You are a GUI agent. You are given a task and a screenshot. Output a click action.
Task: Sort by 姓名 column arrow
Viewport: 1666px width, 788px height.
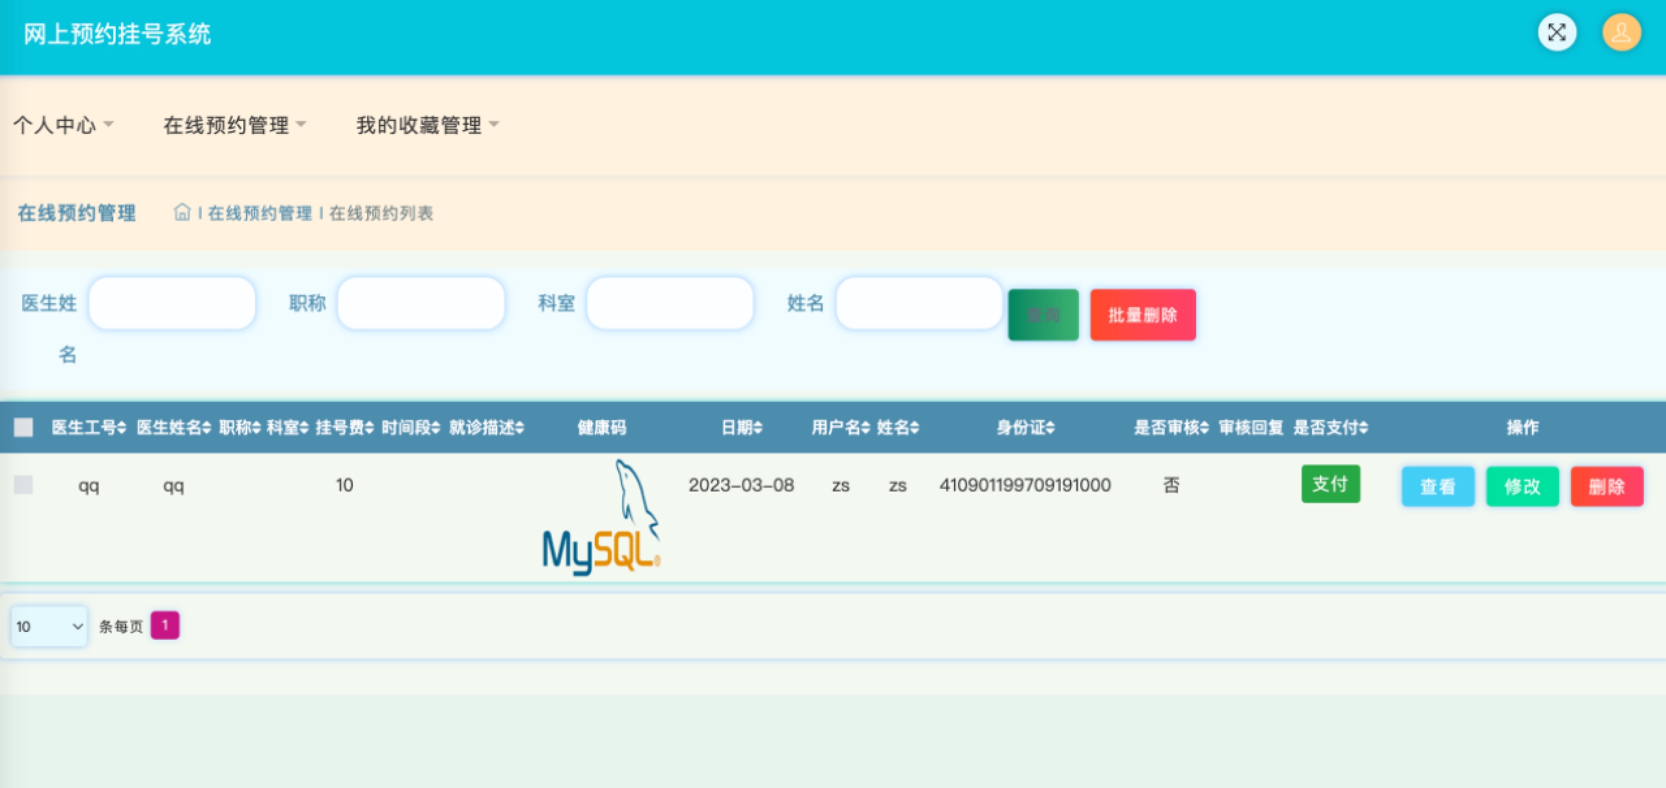[915, 428]
